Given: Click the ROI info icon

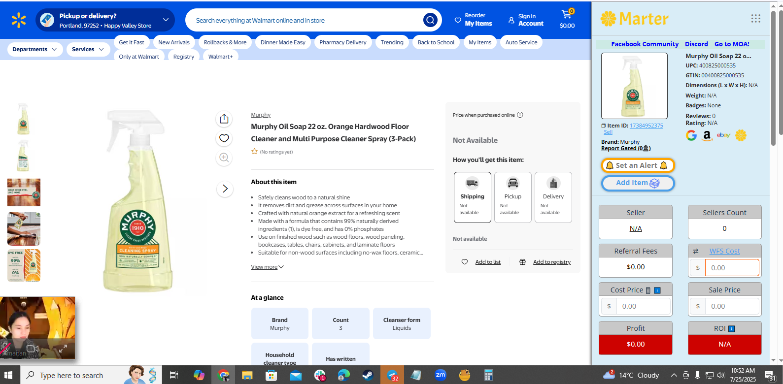Looking at the screenshot, I should click(x=732, y=329).
